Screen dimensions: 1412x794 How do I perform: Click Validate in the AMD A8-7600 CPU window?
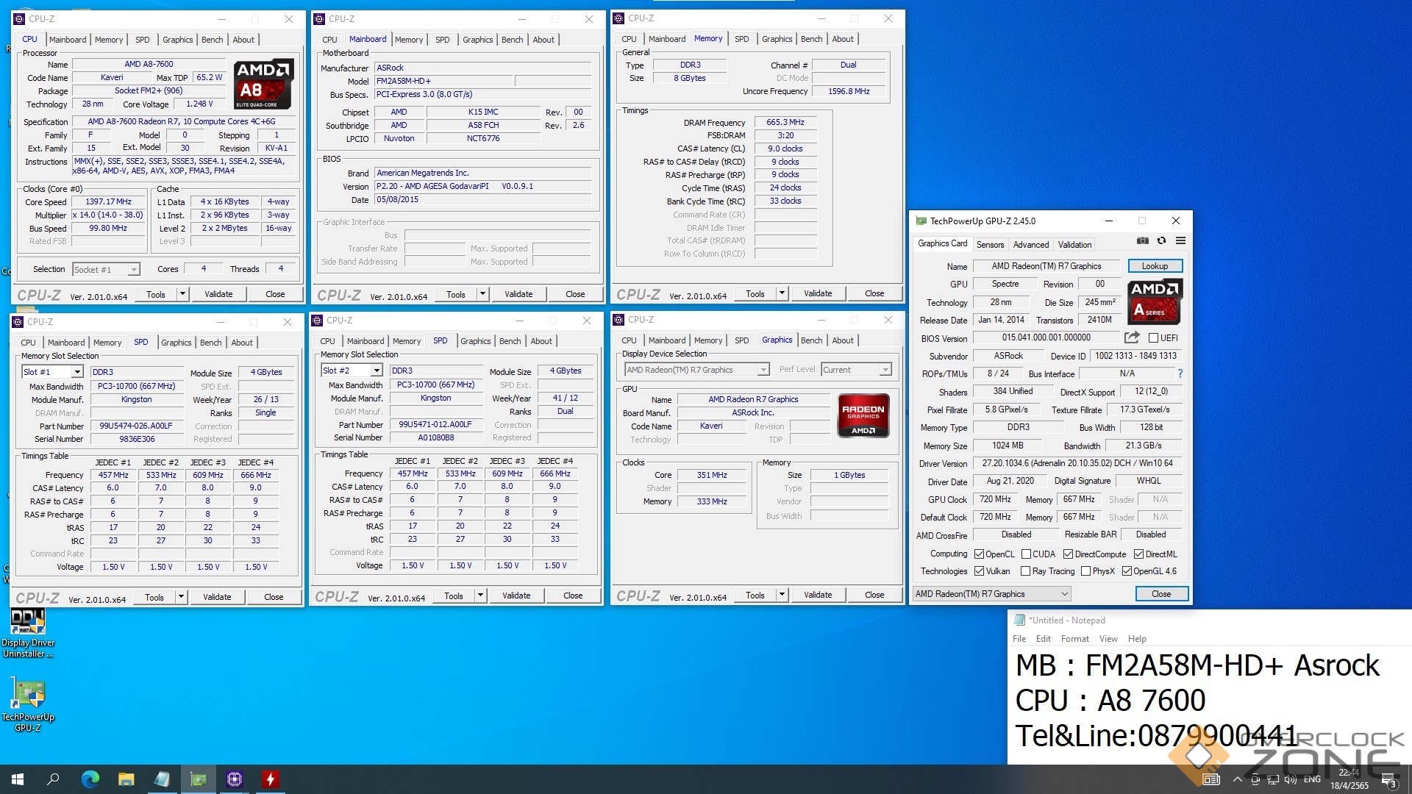218,294
